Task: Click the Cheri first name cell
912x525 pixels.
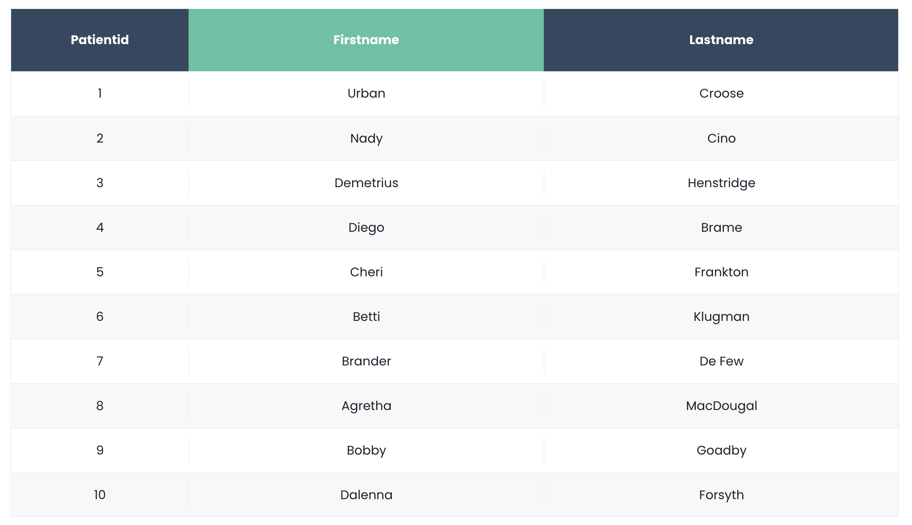Action: tap(366, 272)
